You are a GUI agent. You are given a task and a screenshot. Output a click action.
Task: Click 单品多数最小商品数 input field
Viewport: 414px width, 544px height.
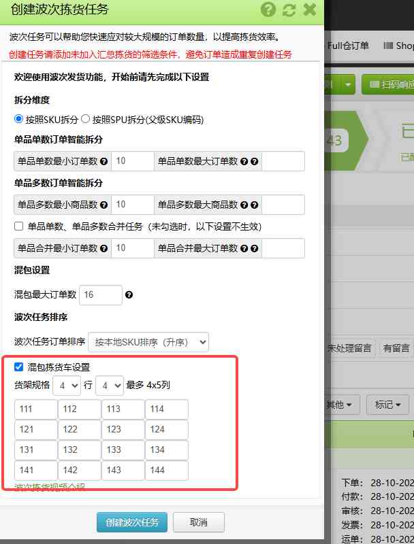133,205
